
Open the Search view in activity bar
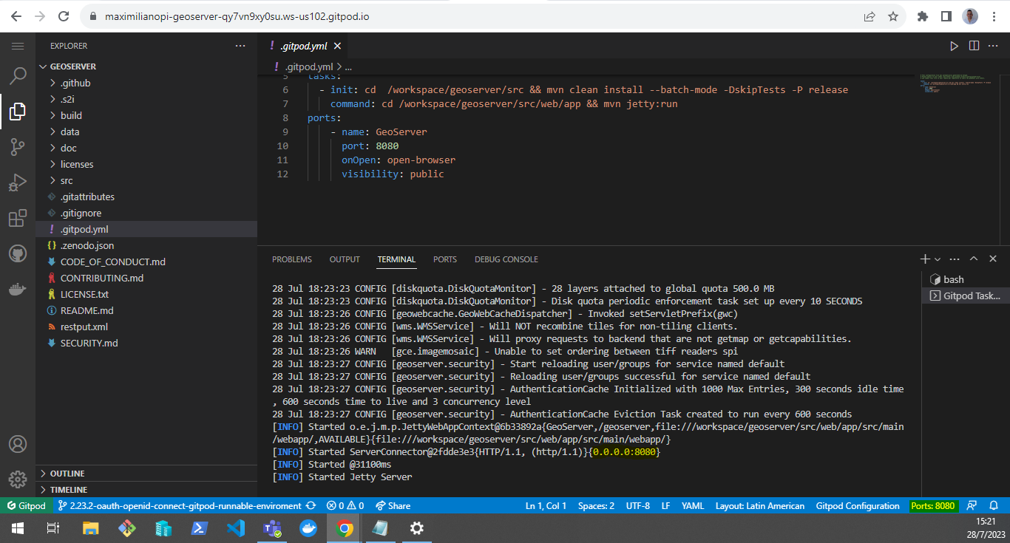tap(18, 75)
